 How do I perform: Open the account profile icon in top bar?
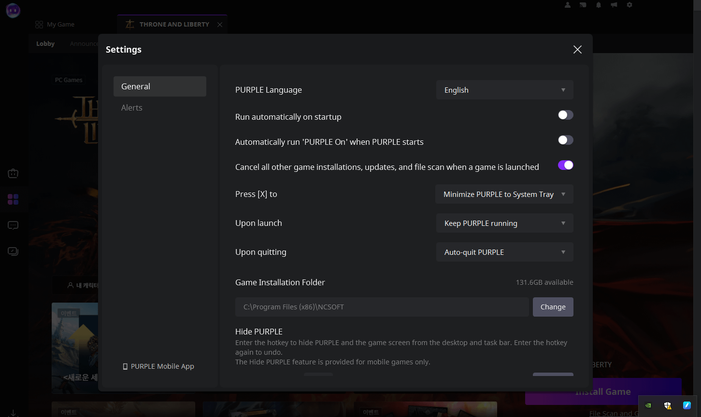tap(568, 5)
